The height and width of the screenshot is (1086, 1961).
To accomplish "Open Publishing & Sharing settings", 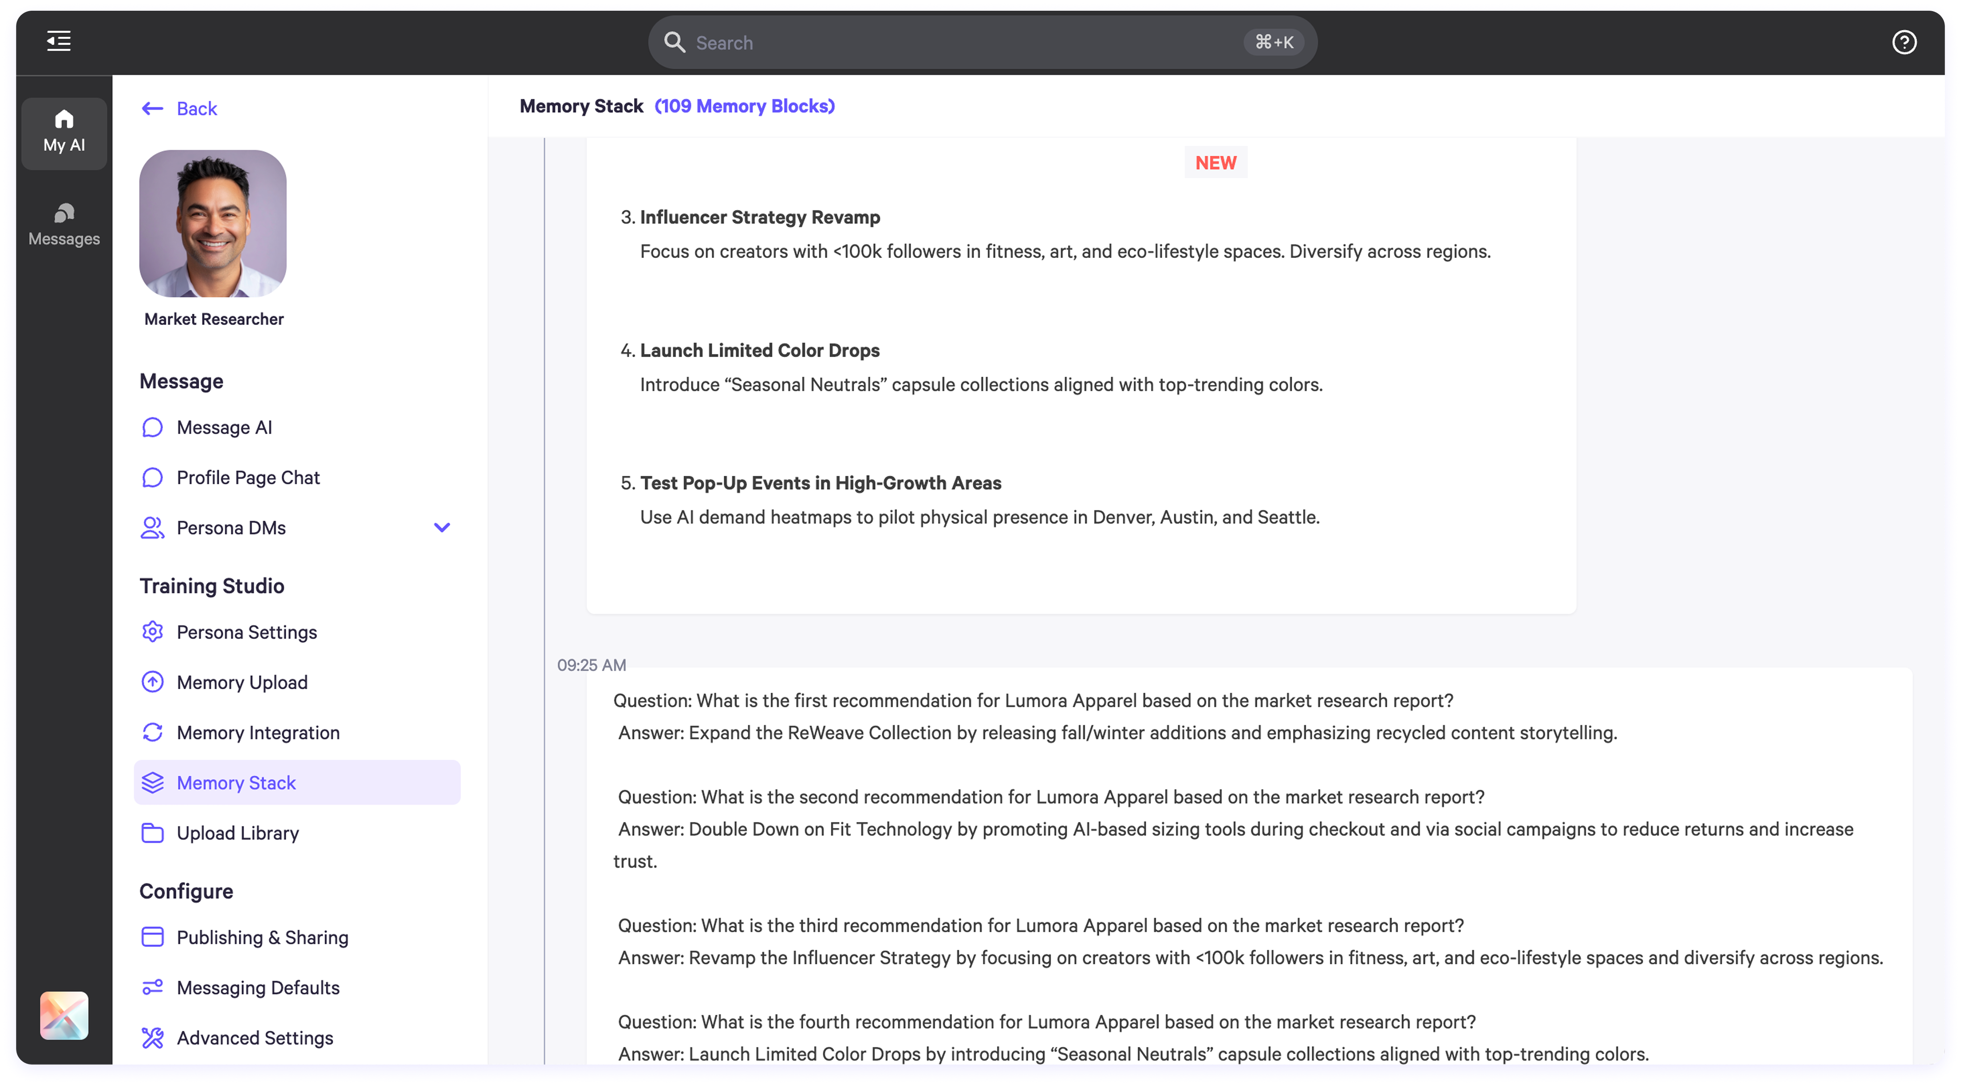I will pos(262,937).
